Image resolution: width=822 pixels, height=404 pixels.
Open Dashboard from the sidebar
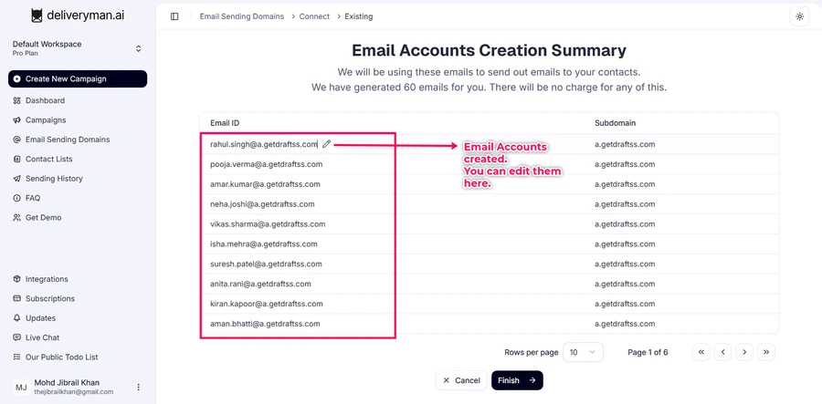pos(45,100)
